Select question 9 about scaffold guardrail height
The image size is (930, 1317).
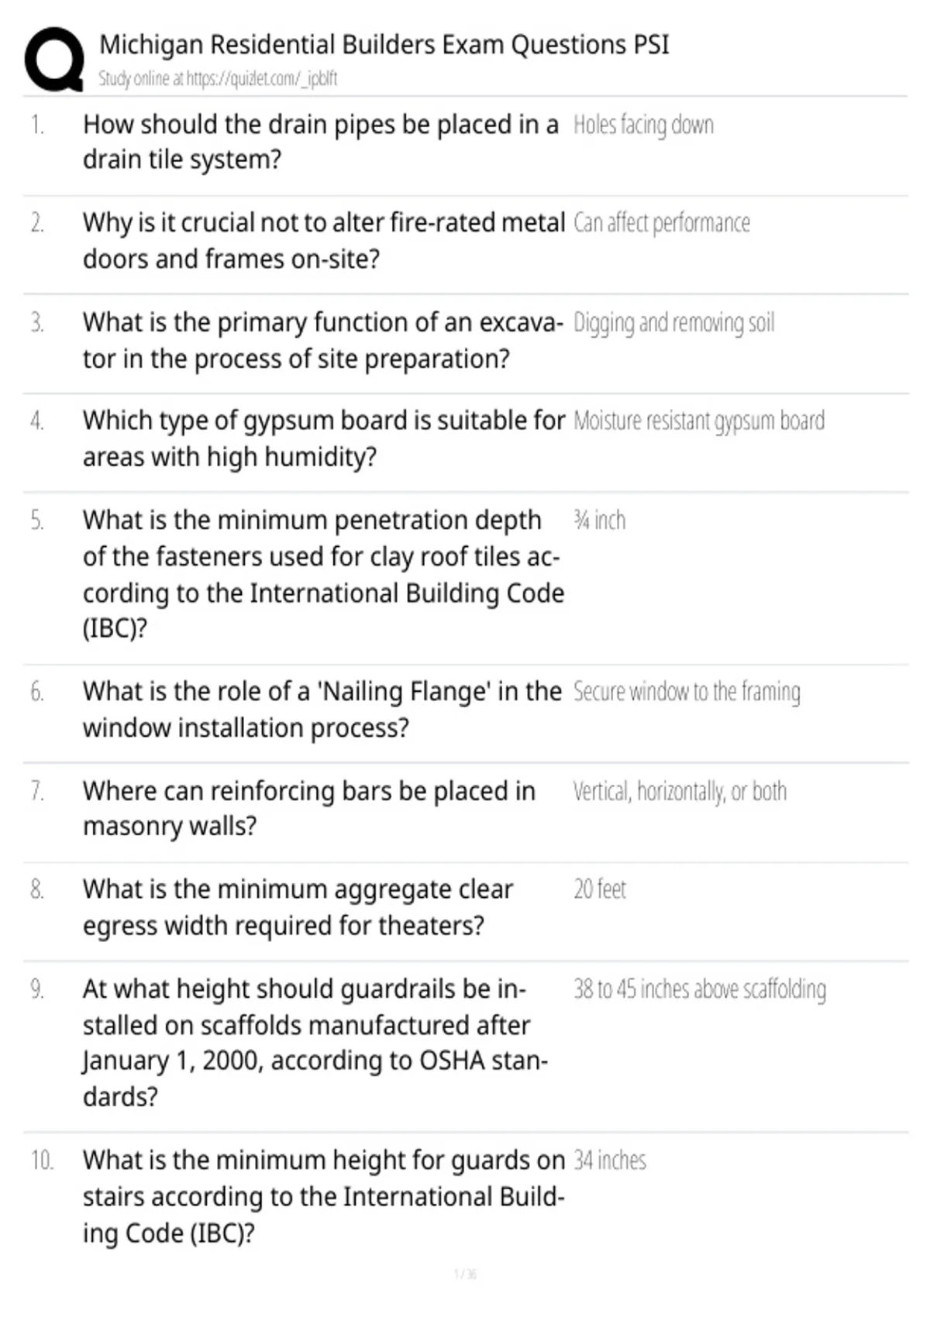315,1043
